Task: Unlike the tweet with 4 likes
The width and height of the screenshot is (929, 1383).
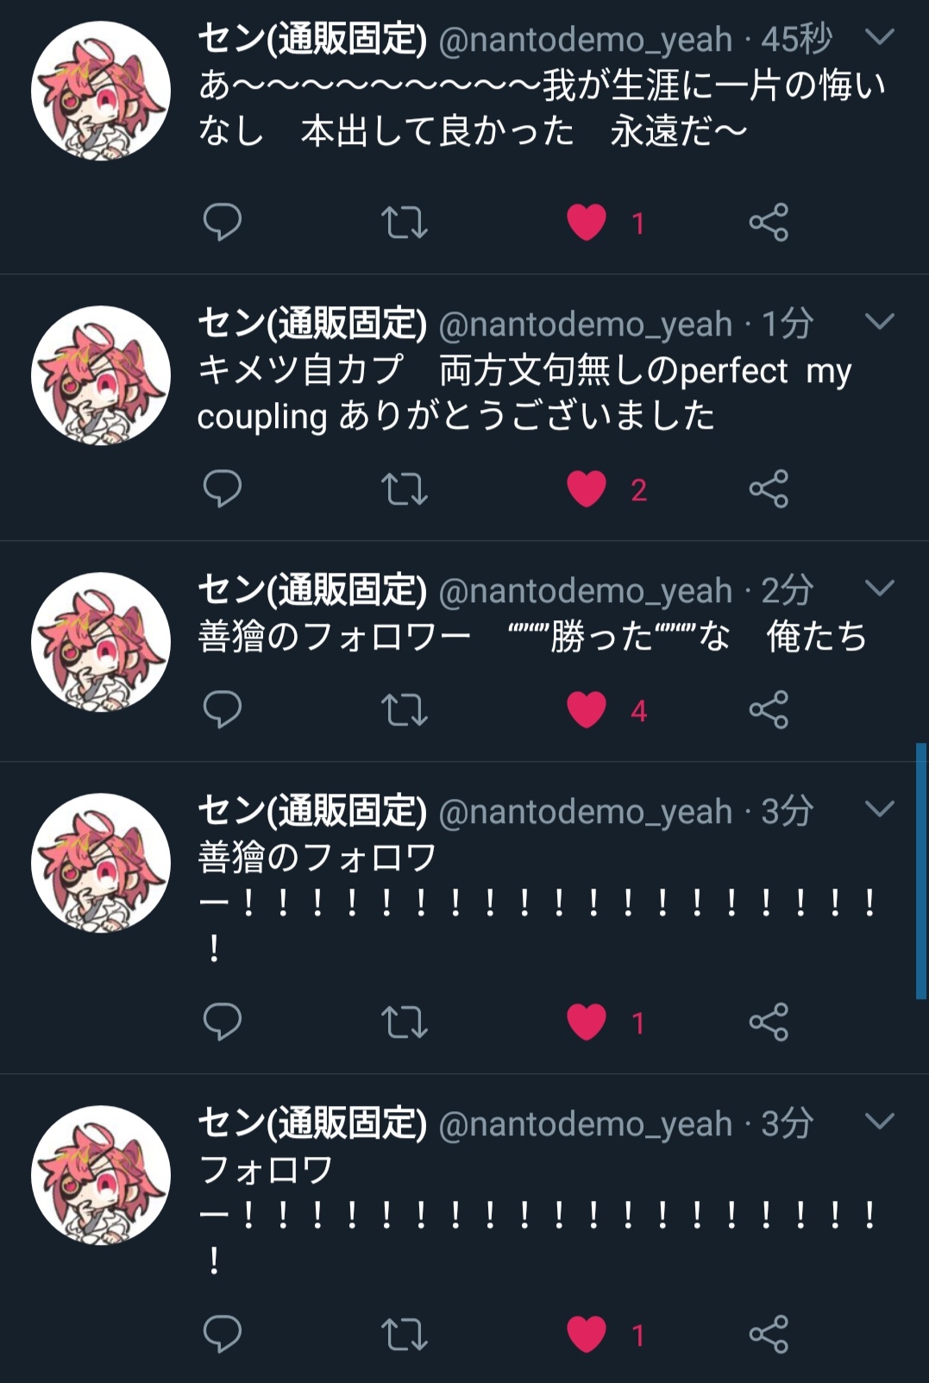Action: pos(587,710)
